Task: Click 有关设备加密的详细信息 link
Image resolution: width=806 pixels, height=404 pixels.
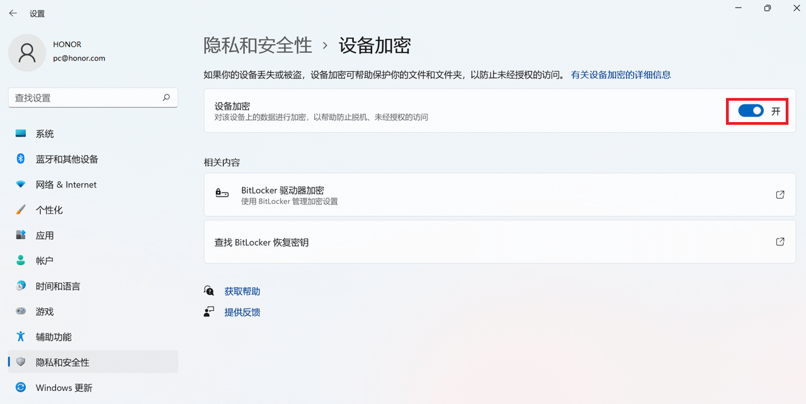Action: coord(620,75)
